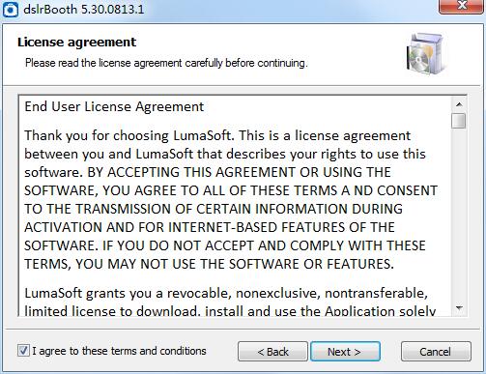Click the dslrBooth camera icon in title bar
The image size is (486, 374).
11,10
